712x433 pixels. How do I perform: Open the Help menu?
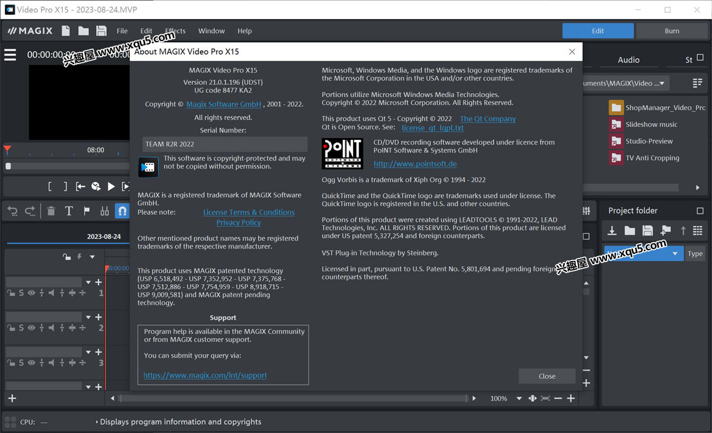coord(244,31)
